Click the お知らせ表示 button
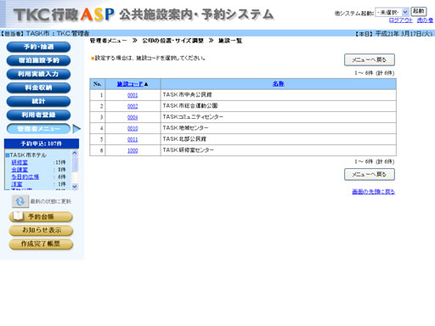This screenshot has width=435, height=326. (41, 230)
